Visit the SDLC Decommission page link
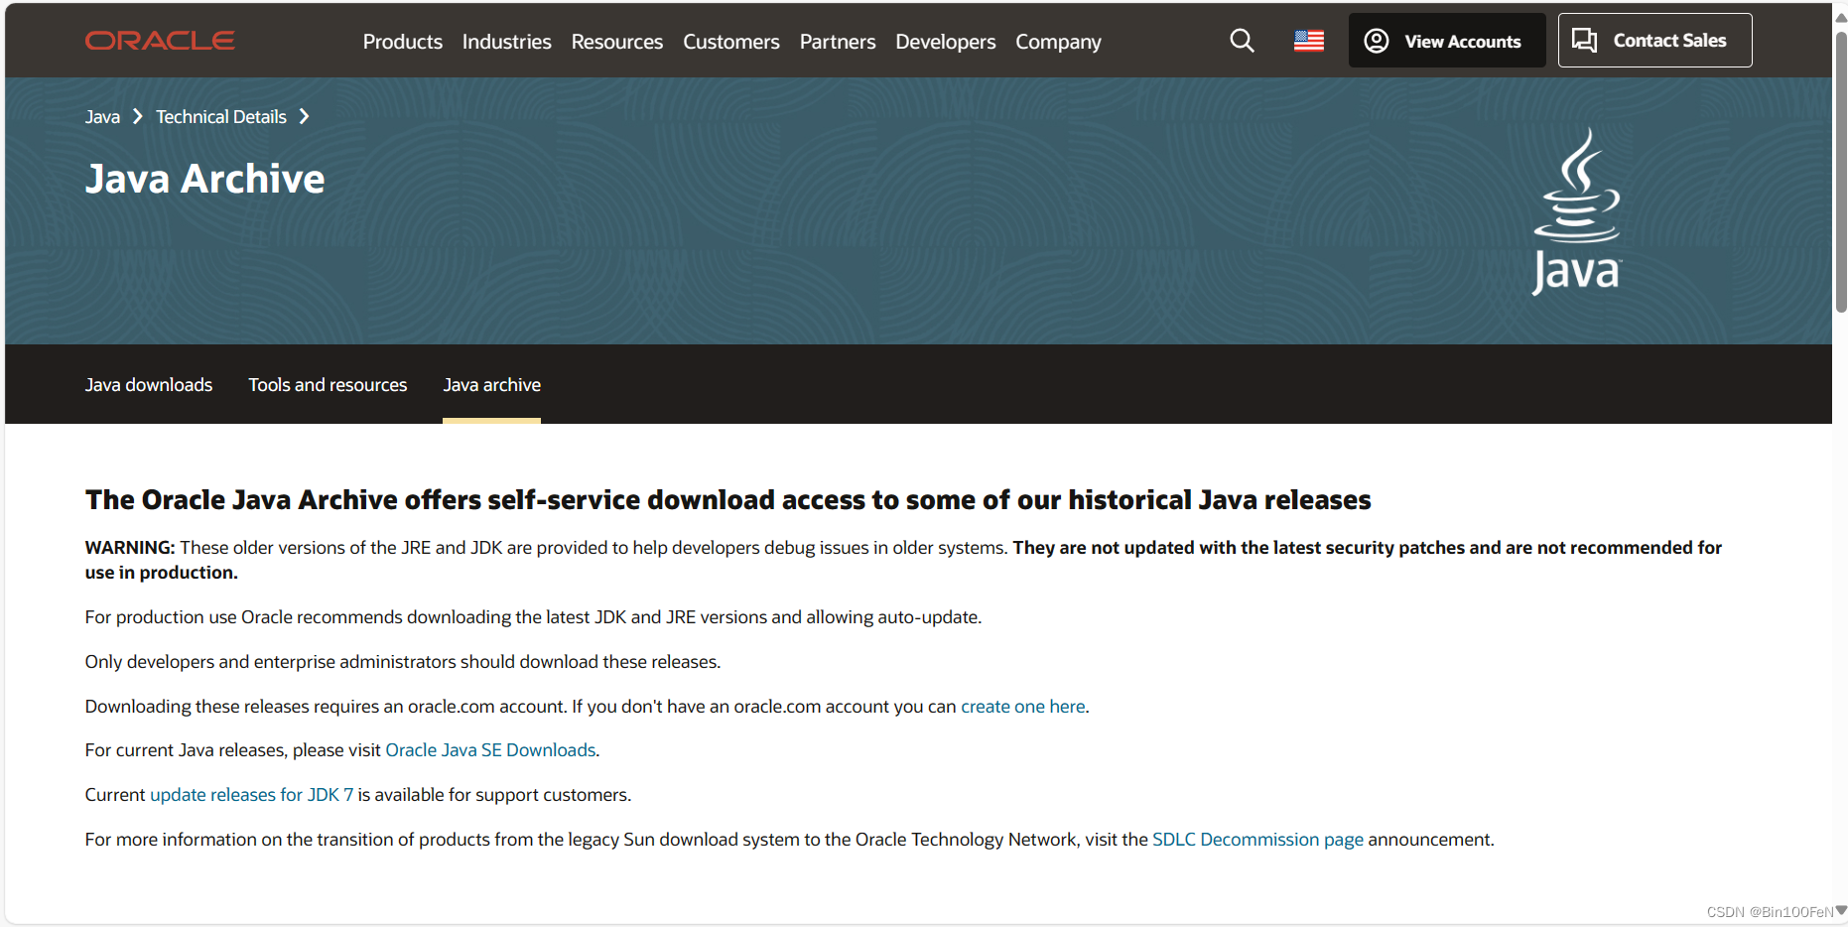The height and width of the screenshot is (927, 1848). point(1257,840)
